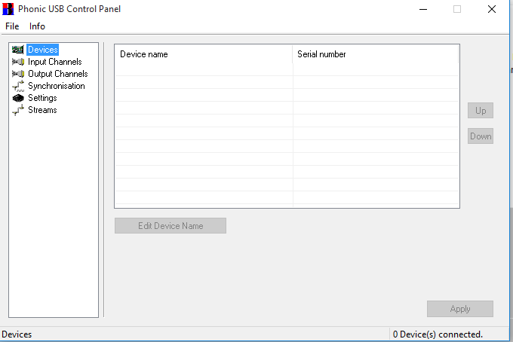This screenshot has width=513, height=342.
Task: Open the Output Channels page
Action: (58, 74)
